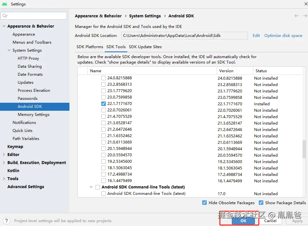This screenshot has height=226, width=308.
Task: Click the Name column header
Action: [152, 71]
